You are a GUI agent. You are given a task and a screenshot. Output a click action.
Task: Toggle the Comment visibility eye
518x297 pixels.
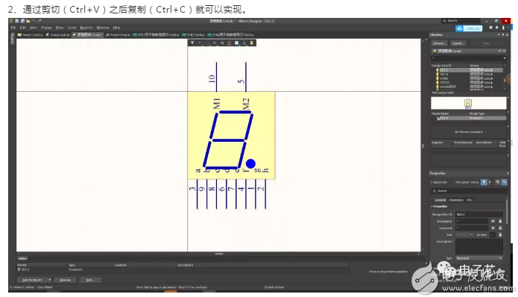pos(493,228)
